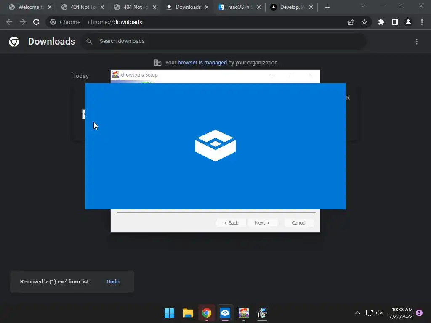The height and width of the screenshot is (323, 431).
Task: Open the Chrome profile icon
Action: (x=408, y=22)
